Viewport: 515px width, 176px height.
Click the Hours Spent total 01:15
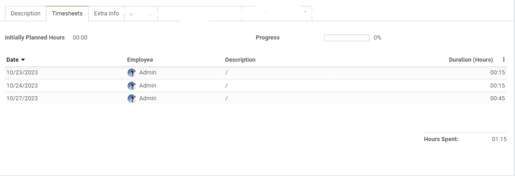pos(499,139)
